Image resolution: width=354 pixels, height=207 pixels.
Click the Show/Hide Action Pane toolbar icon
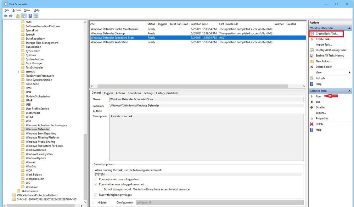click(36, 16)
